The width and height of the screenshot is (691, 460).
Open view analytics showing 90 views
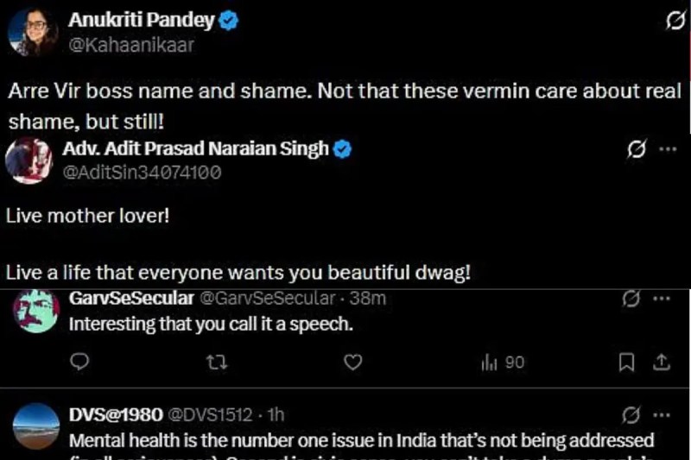click(x=502, y=362)
